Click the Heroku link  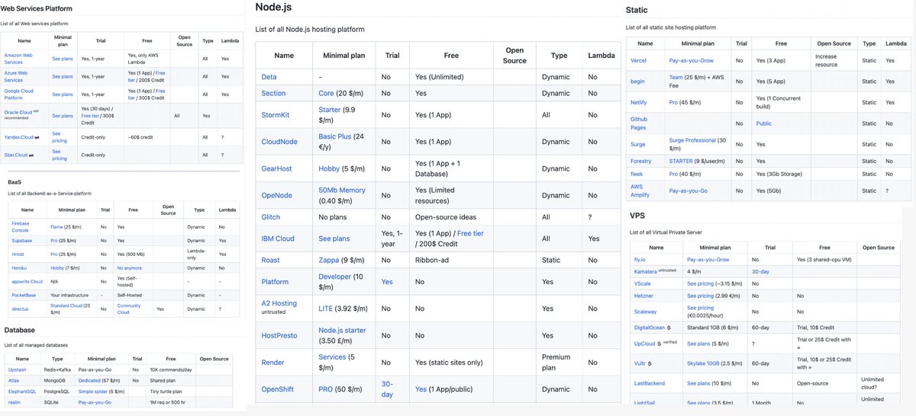[x=19, y=267]
